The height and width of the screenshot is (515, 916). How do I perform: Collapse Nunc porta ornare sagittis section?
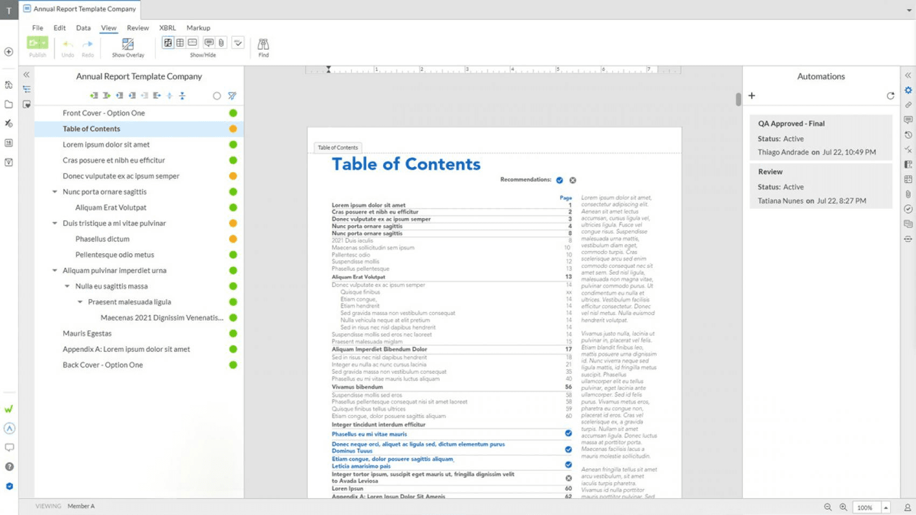54,192
